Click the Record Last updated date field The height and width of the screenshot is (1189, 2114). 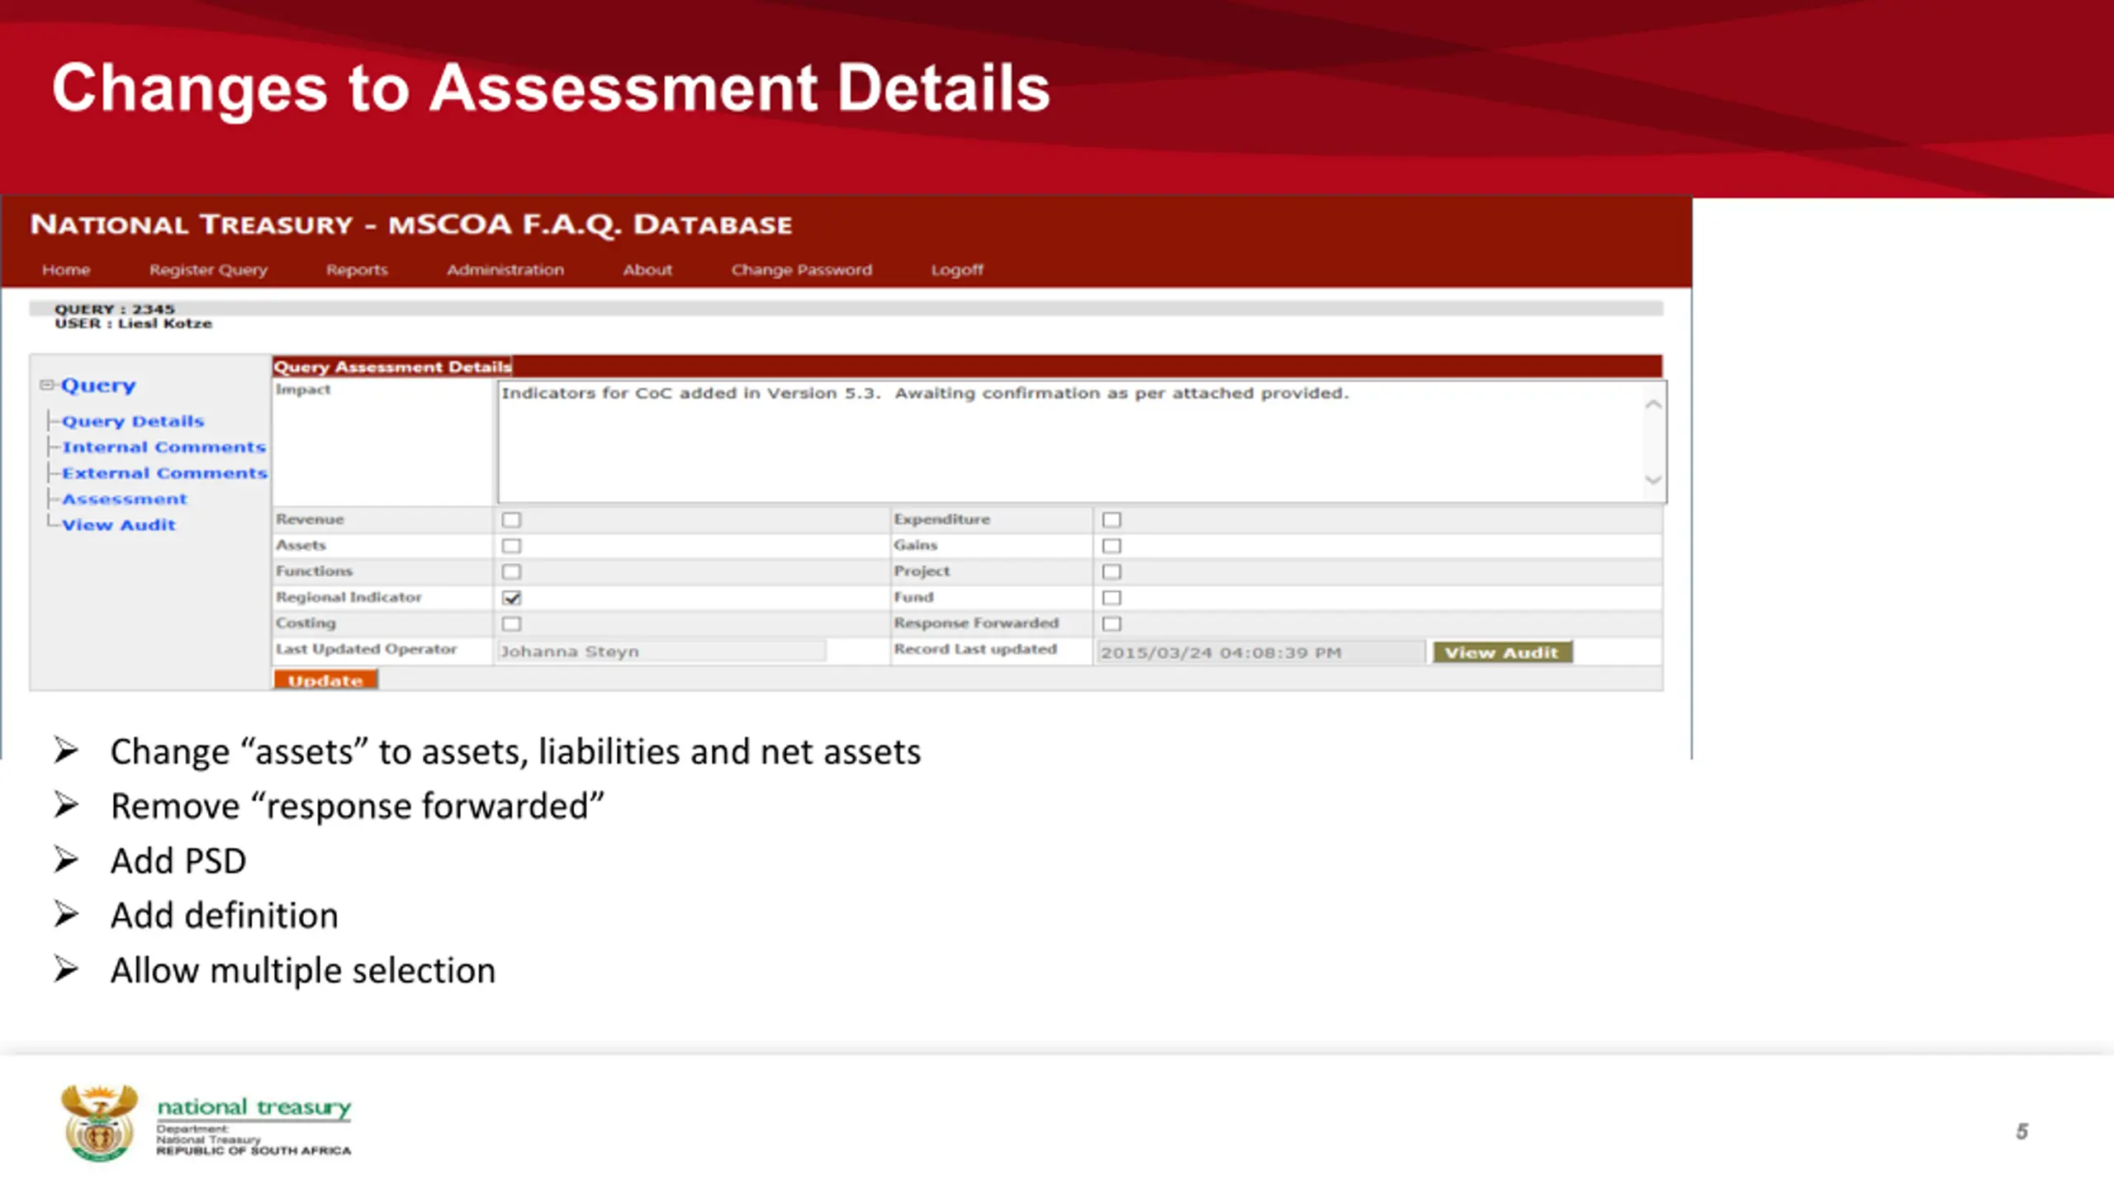pos(1260,652)
